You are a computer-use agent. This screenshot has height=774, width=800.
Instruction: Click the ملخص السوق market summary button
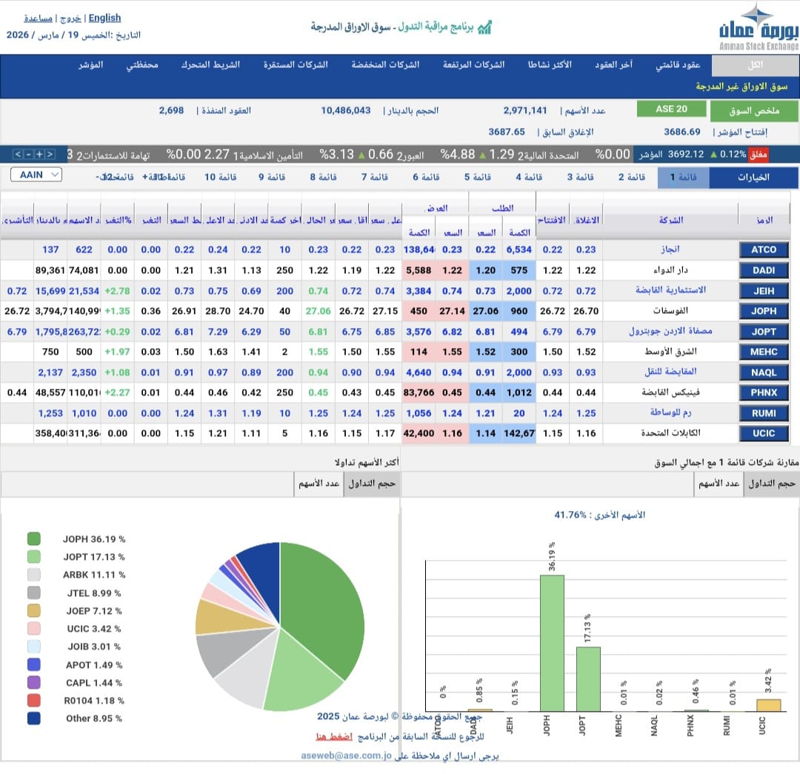[754, 111]
